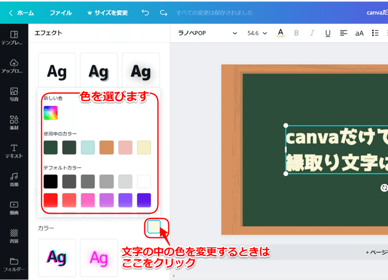Go back to ホーム home
Viewport: 388px width, 280px height.
click(x=21, y=13)
